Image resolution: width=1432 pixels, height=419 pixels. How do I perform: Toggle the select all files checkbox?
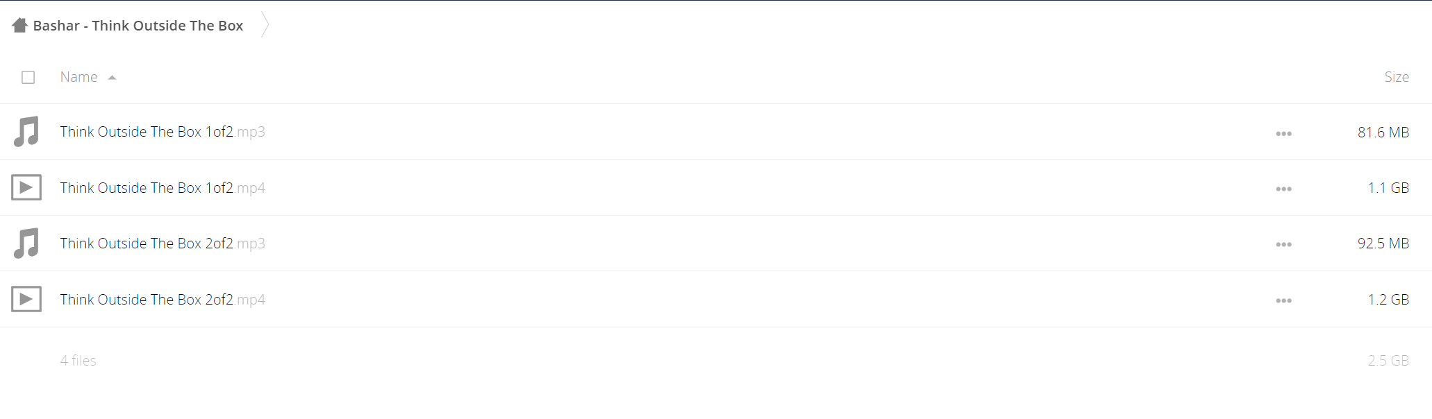(28, 77)
